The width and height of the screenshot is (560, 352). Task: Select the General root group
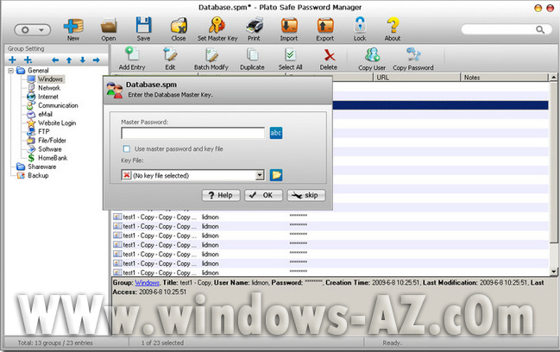tap(38, 71)
